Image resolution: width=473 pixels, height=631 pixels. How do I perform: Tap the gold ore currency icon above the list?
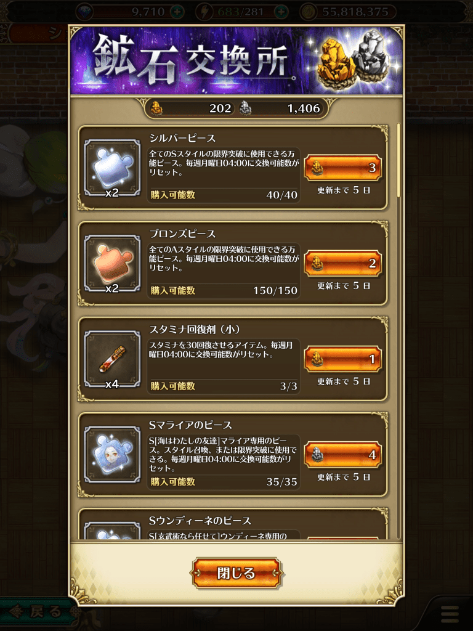[x=156, y=108]
